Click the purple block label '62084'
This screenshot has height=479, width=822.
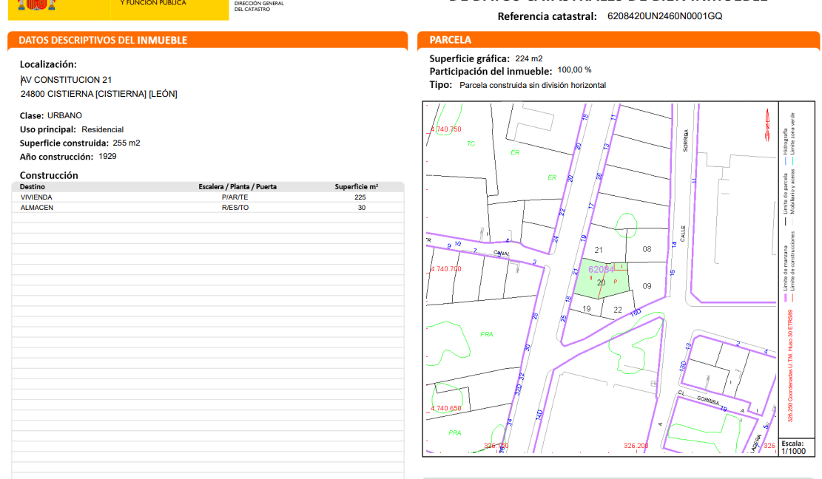(x=601, y=270)
